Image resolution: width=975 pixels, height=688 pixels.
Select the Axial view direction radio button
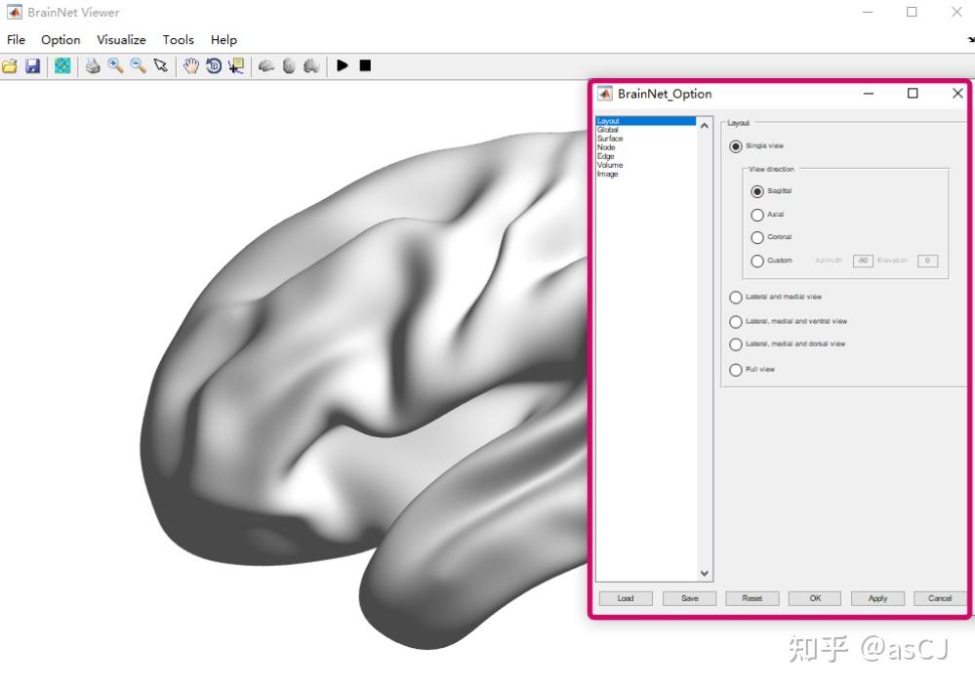point(757,214)
